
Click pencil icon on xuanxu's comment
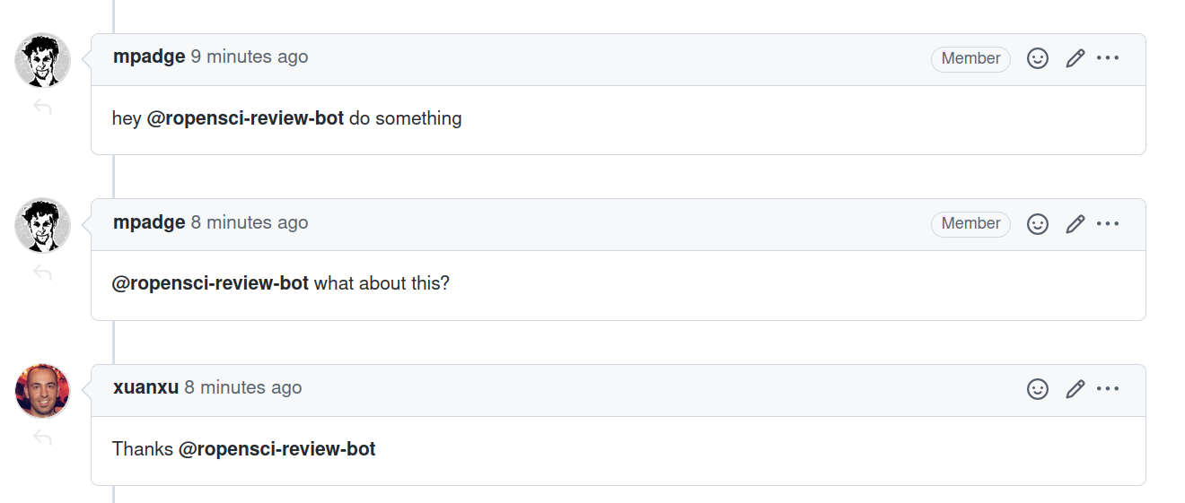[x=1075, y=388]
